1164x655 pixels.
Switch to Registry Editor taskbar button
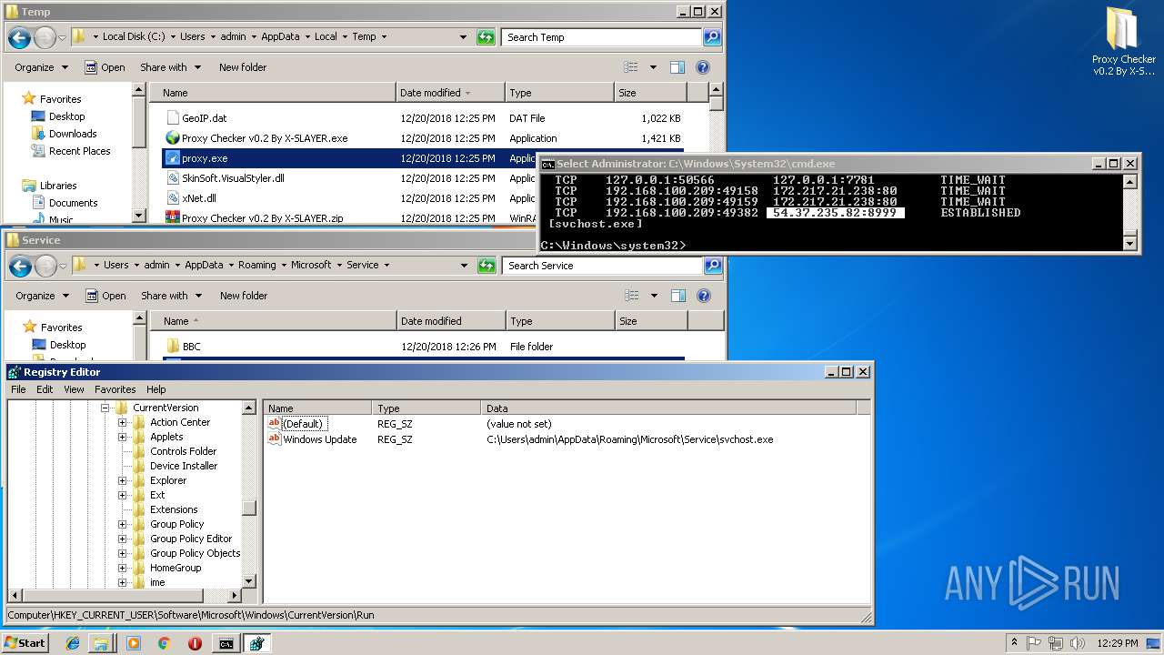coord(256,643)
